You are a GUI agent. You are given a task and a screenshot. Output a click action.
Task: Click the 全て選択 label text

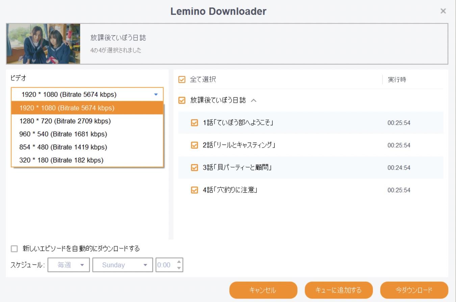tap(203, 80)
